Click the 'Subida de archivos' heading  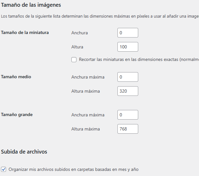(24, 152)
